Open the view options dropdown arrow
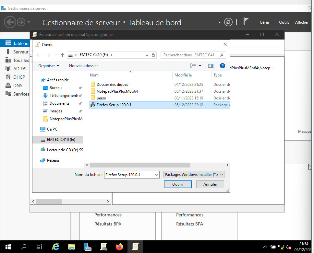The width and height of the screenshot is (314, 253). (200, 66)
